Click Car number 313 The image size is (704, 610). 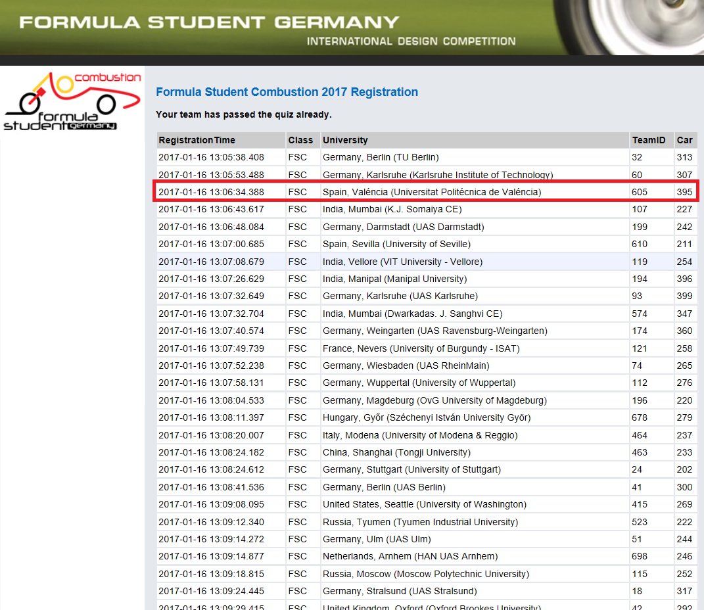[684, 158]
